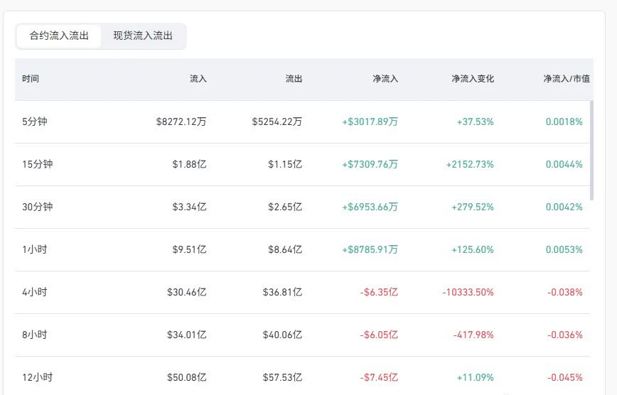Sort by 流出 column header
This screenshot has width=617, height=395.
(294, 79)
